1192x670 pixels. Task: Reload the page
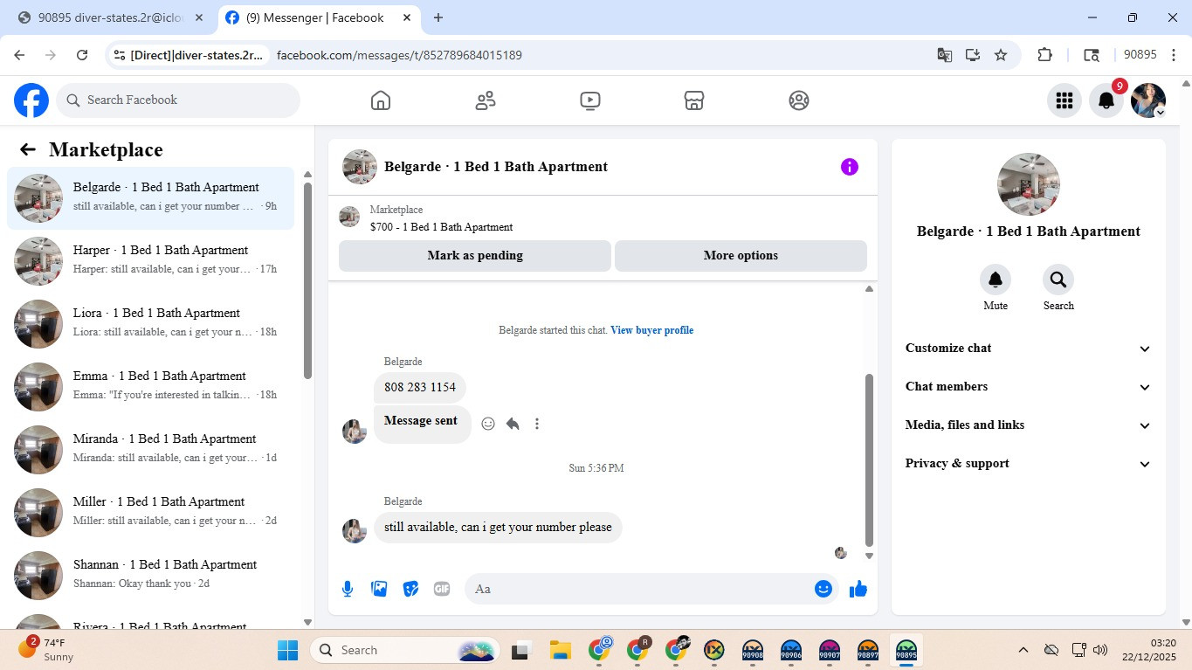point(82,55)
